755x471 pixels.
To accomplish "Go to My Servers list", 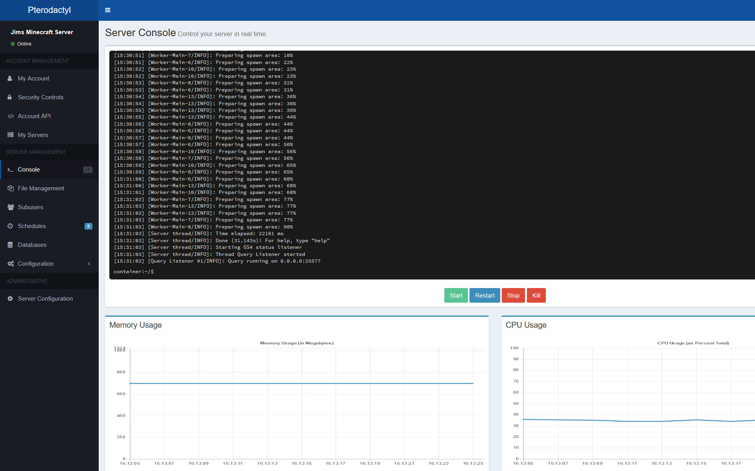I will point(49,135).
